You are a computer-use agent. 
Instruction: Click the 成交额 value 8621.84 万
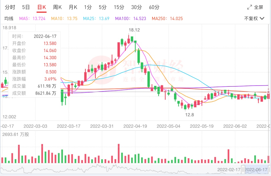point(46,93)
